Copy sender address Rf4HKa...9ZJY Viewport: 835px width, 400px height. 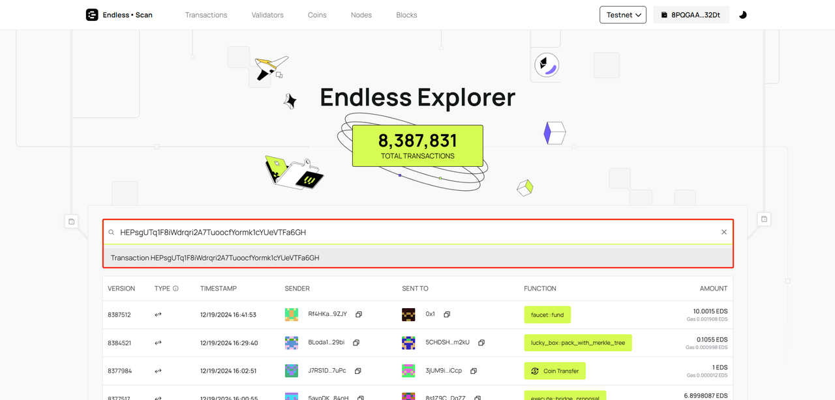tap(359, 315)
